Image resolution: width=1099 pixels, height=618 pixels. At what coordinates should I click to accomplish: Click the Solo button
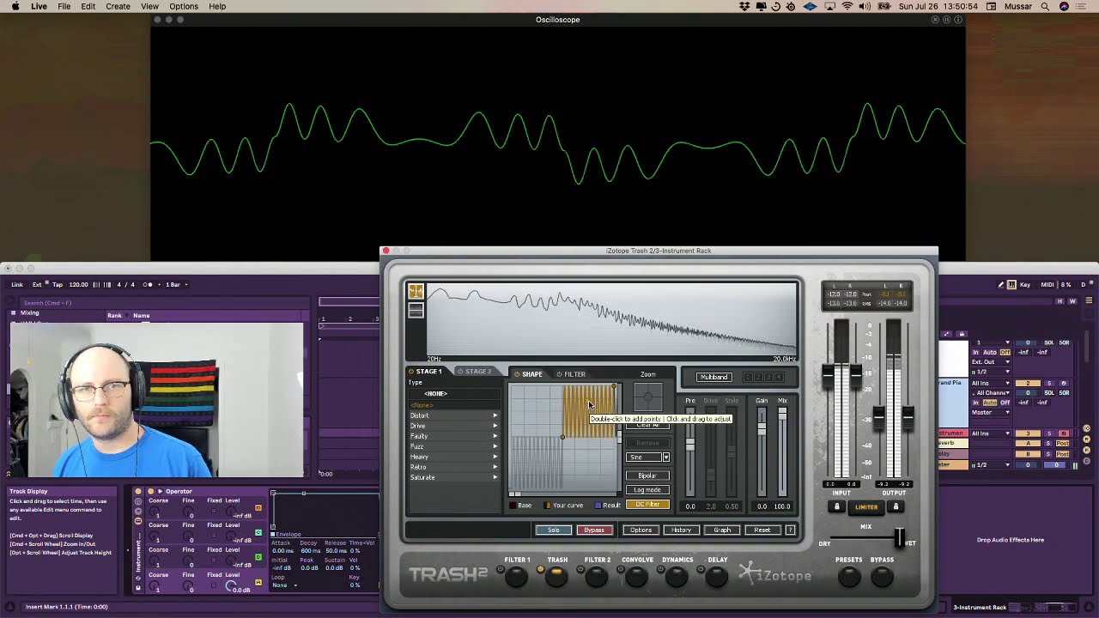tap(554, 530)
